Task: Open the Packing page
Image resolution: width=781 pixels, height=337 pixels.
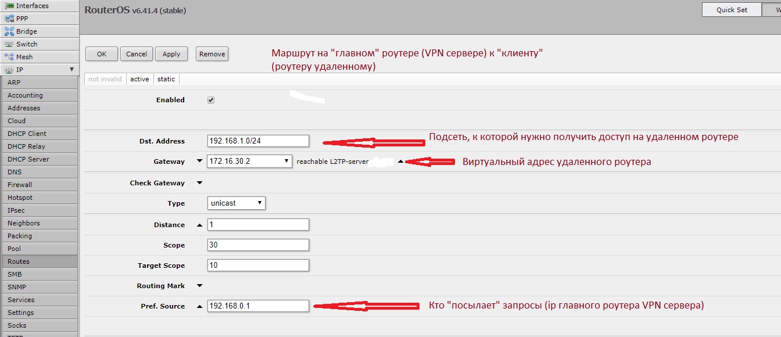Action: pyautogui.click(x=40, y=236)
